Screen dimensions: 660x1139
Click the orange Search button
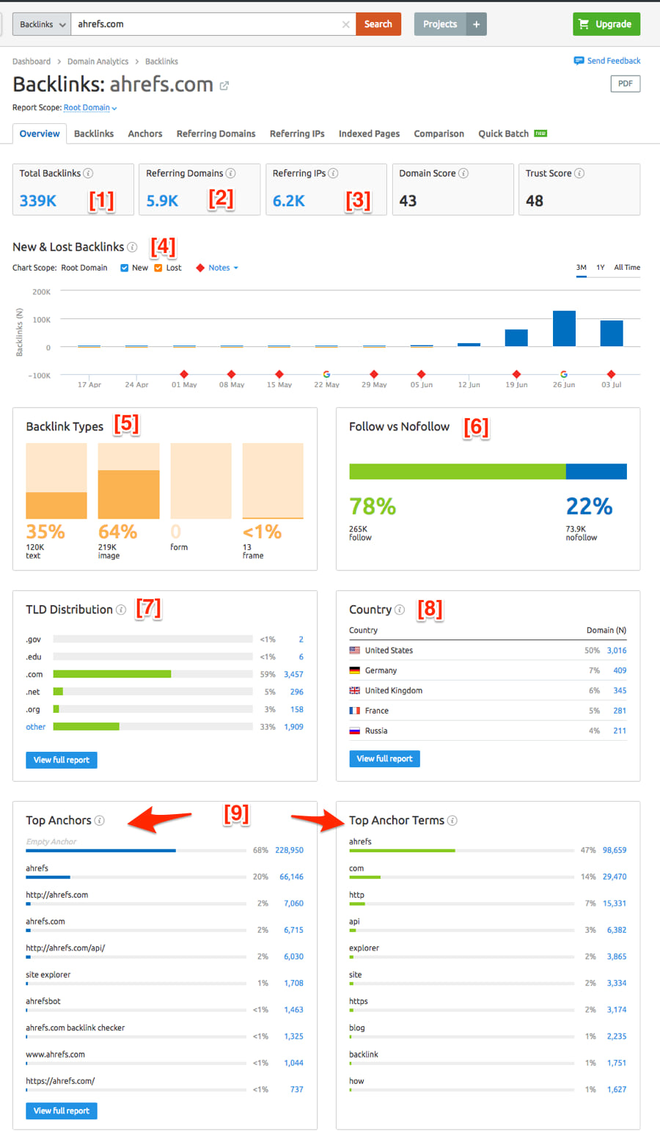(378, 24)
